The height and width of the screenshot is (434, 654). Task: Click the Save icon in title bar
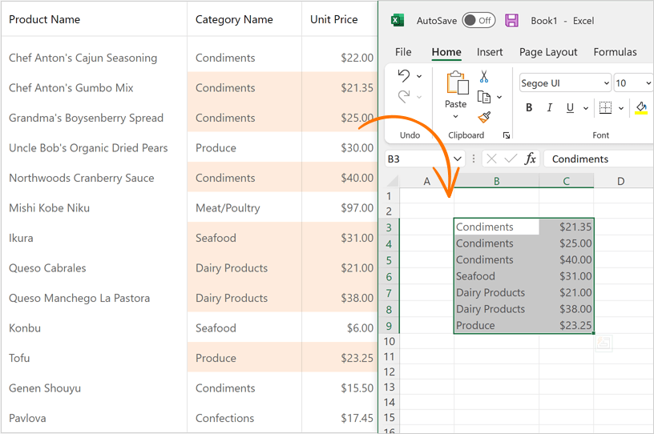511,20
